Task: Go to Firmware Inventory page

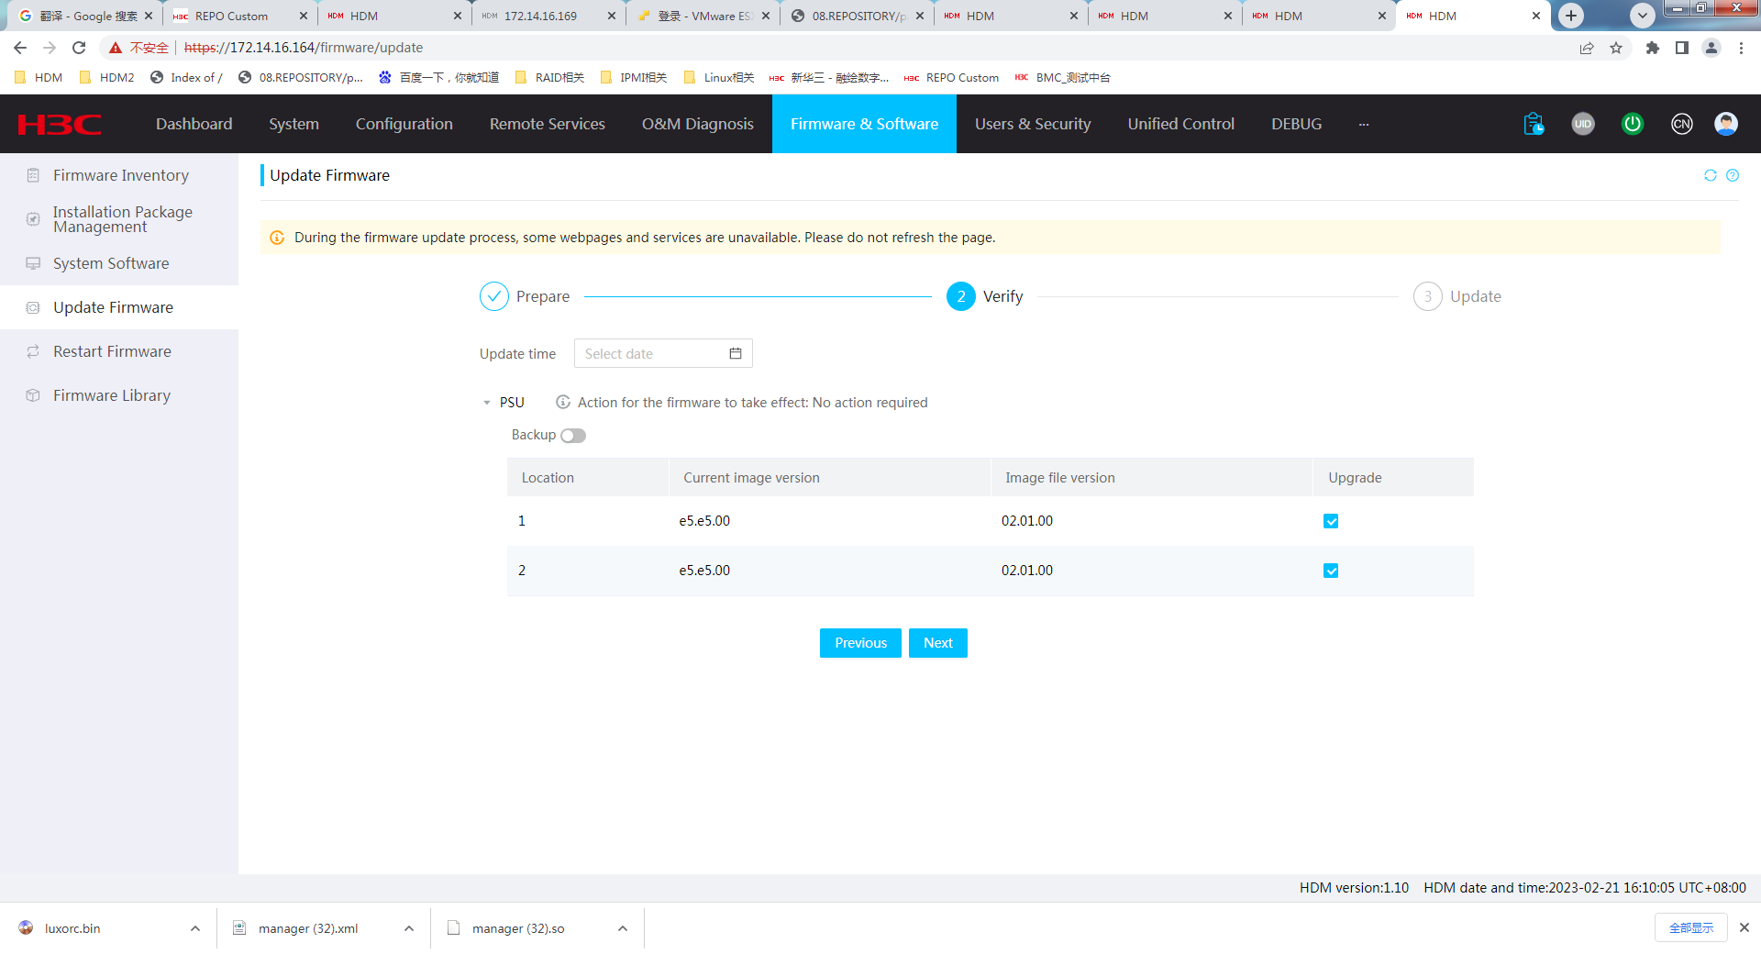Action: (x=119, y=175)
